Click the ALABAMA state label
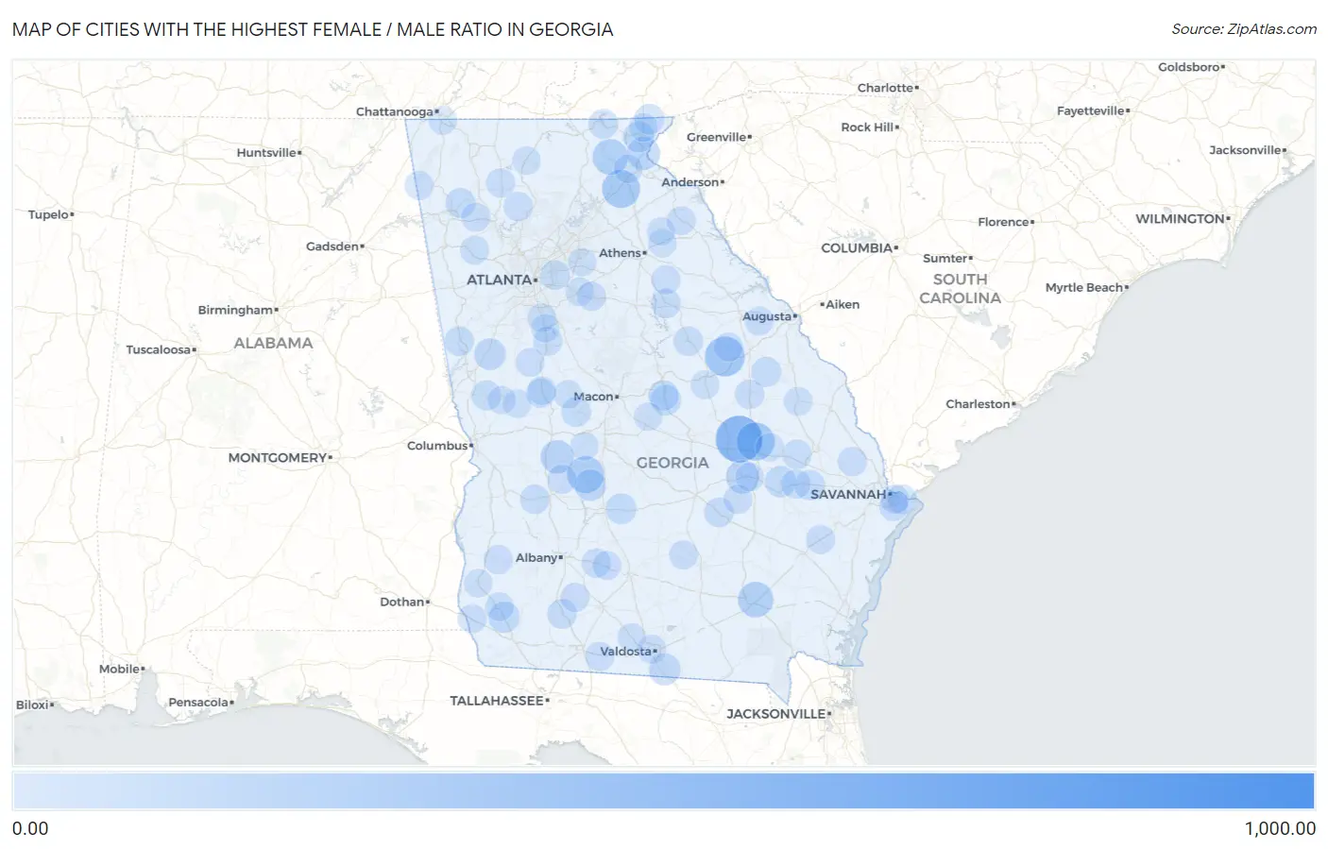The width and height of the screenshot is (1328, 849). [x=273, y=343]
